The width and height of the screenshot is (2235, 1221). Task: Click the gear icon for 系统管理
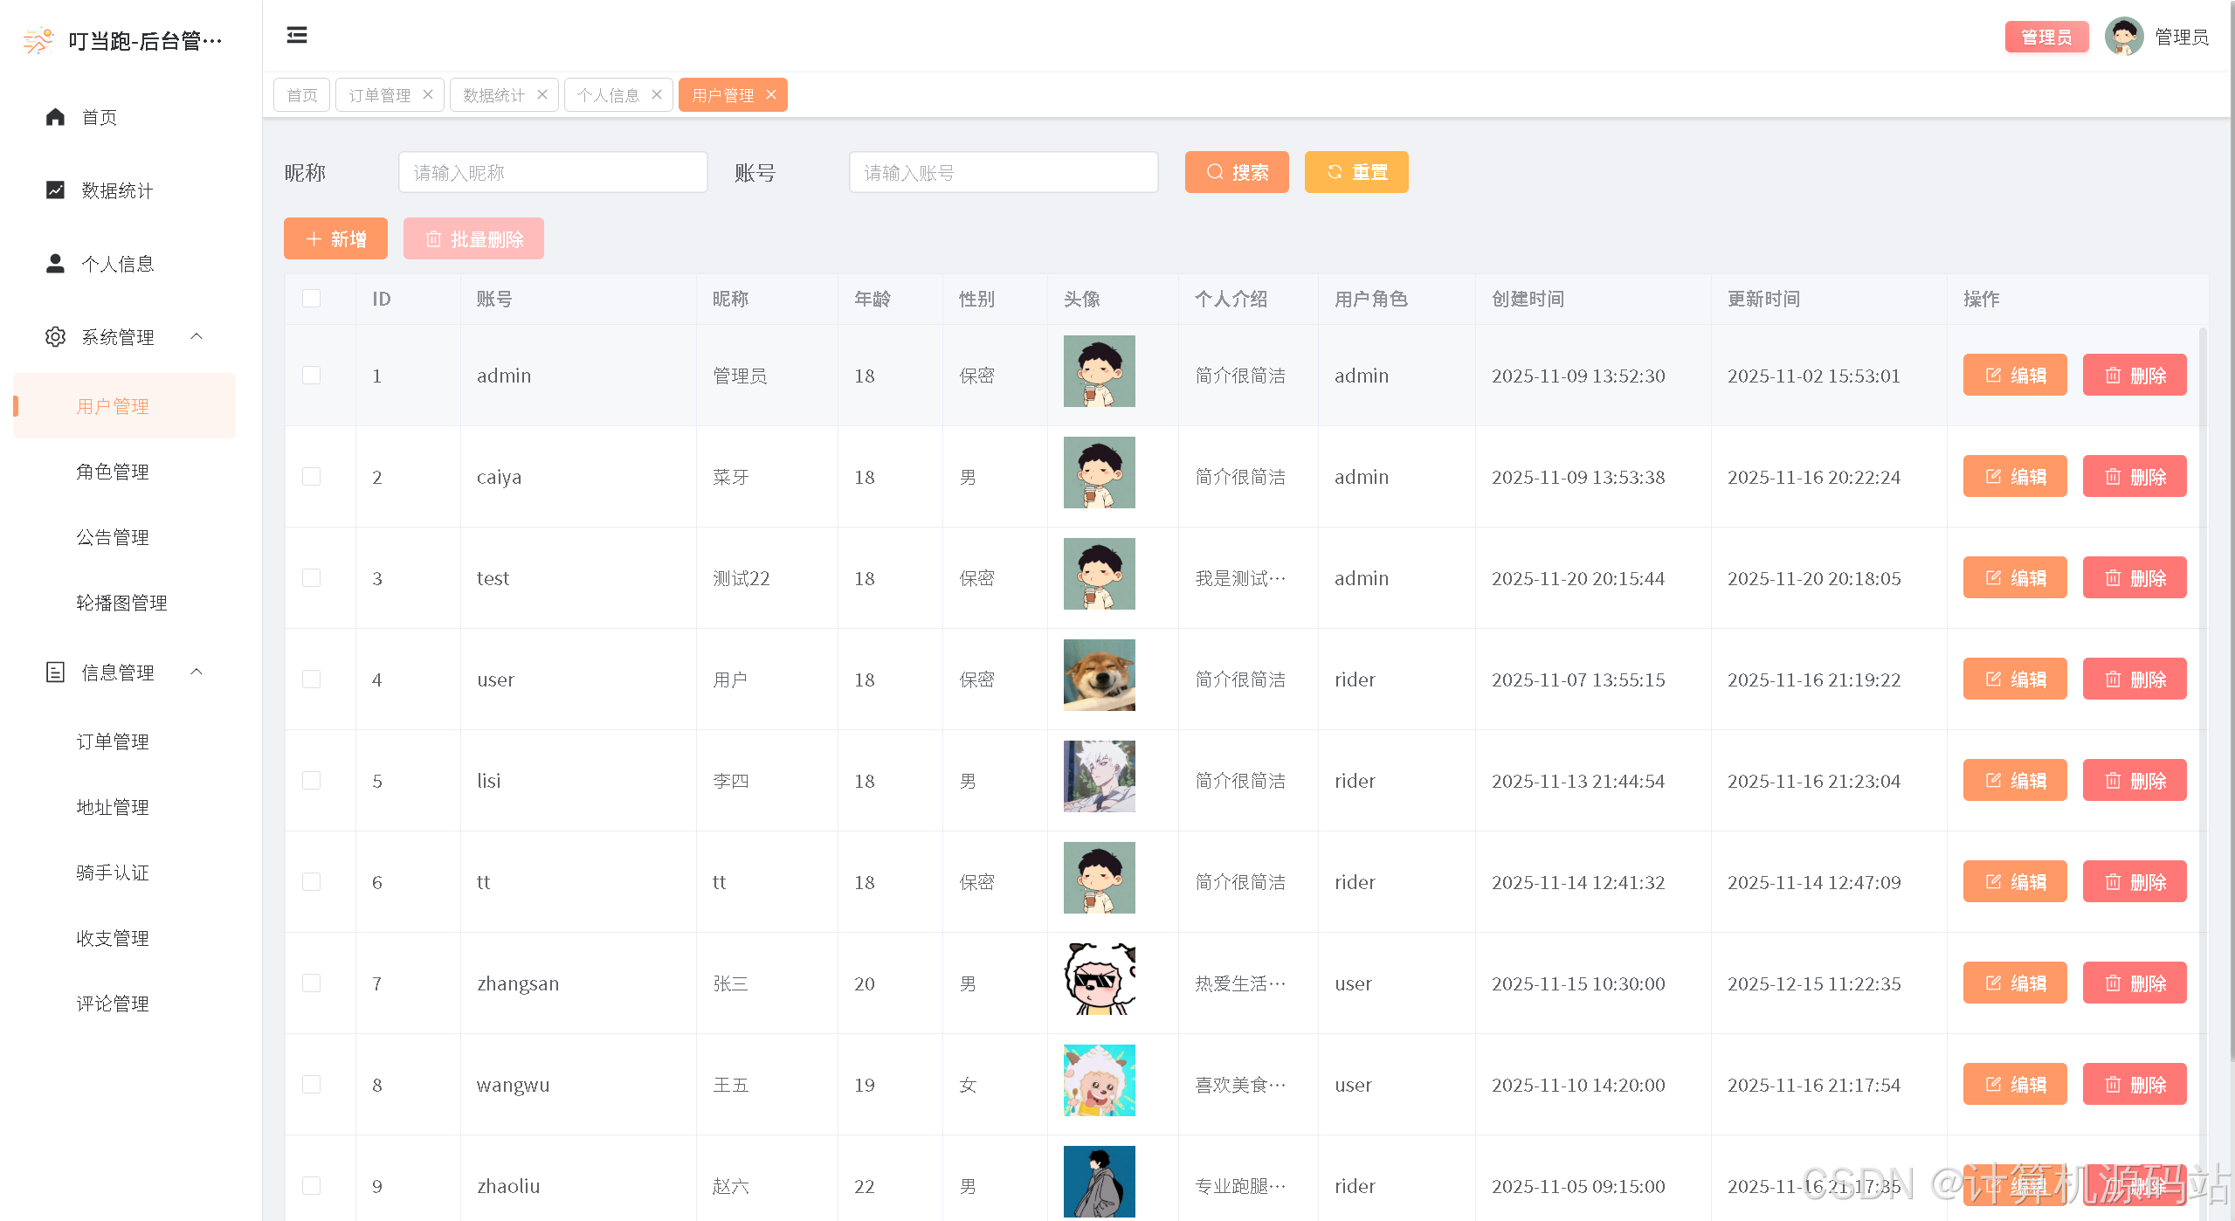click(54, 336)
